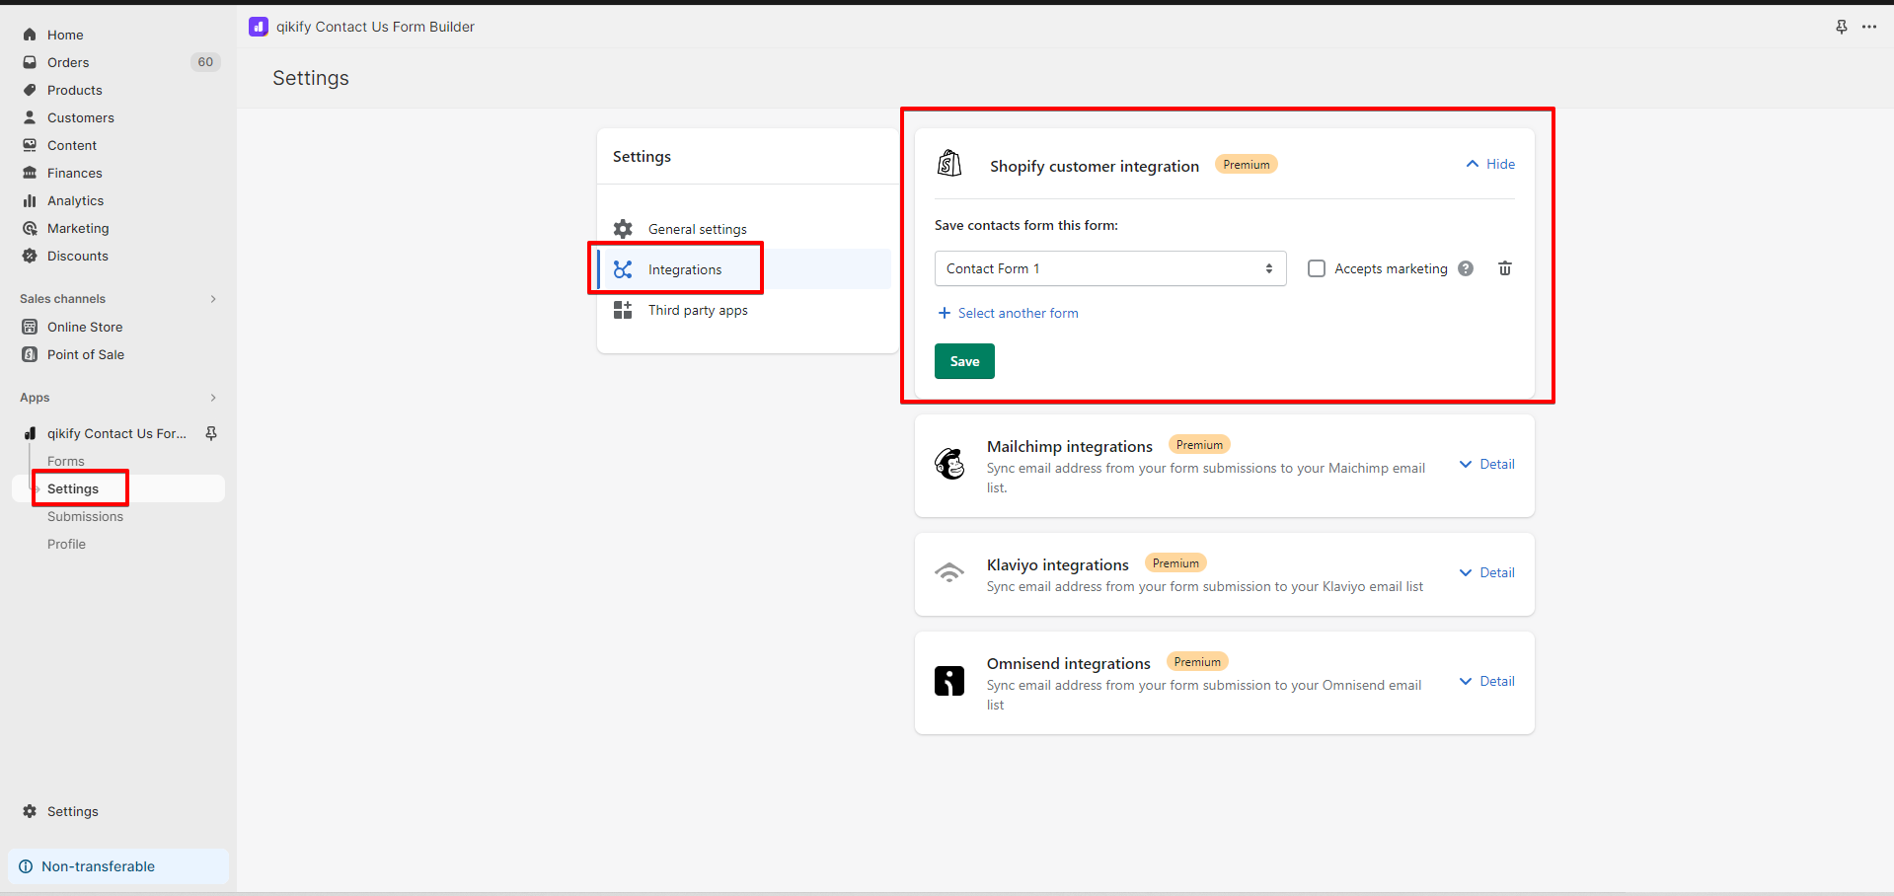The height and width of the screenshot is (896, 1894).
Task: Click the Orders inbox icon
Action: coord(30,62)
